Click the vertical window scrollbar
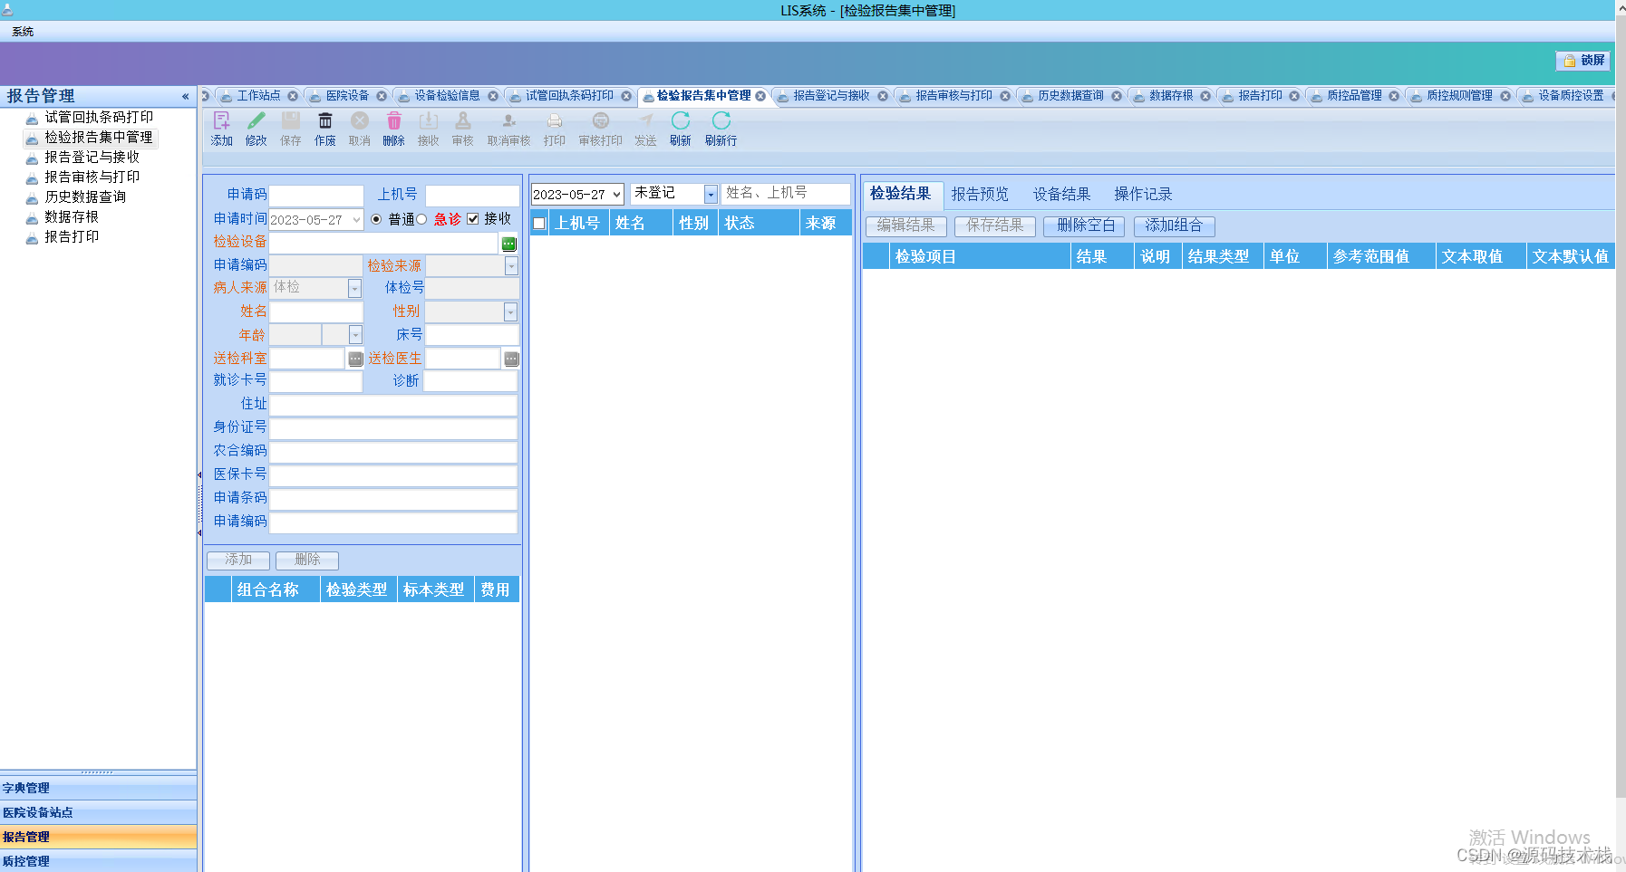The height and width of the screenshot is (872, 1626). tap(1621, 407)
